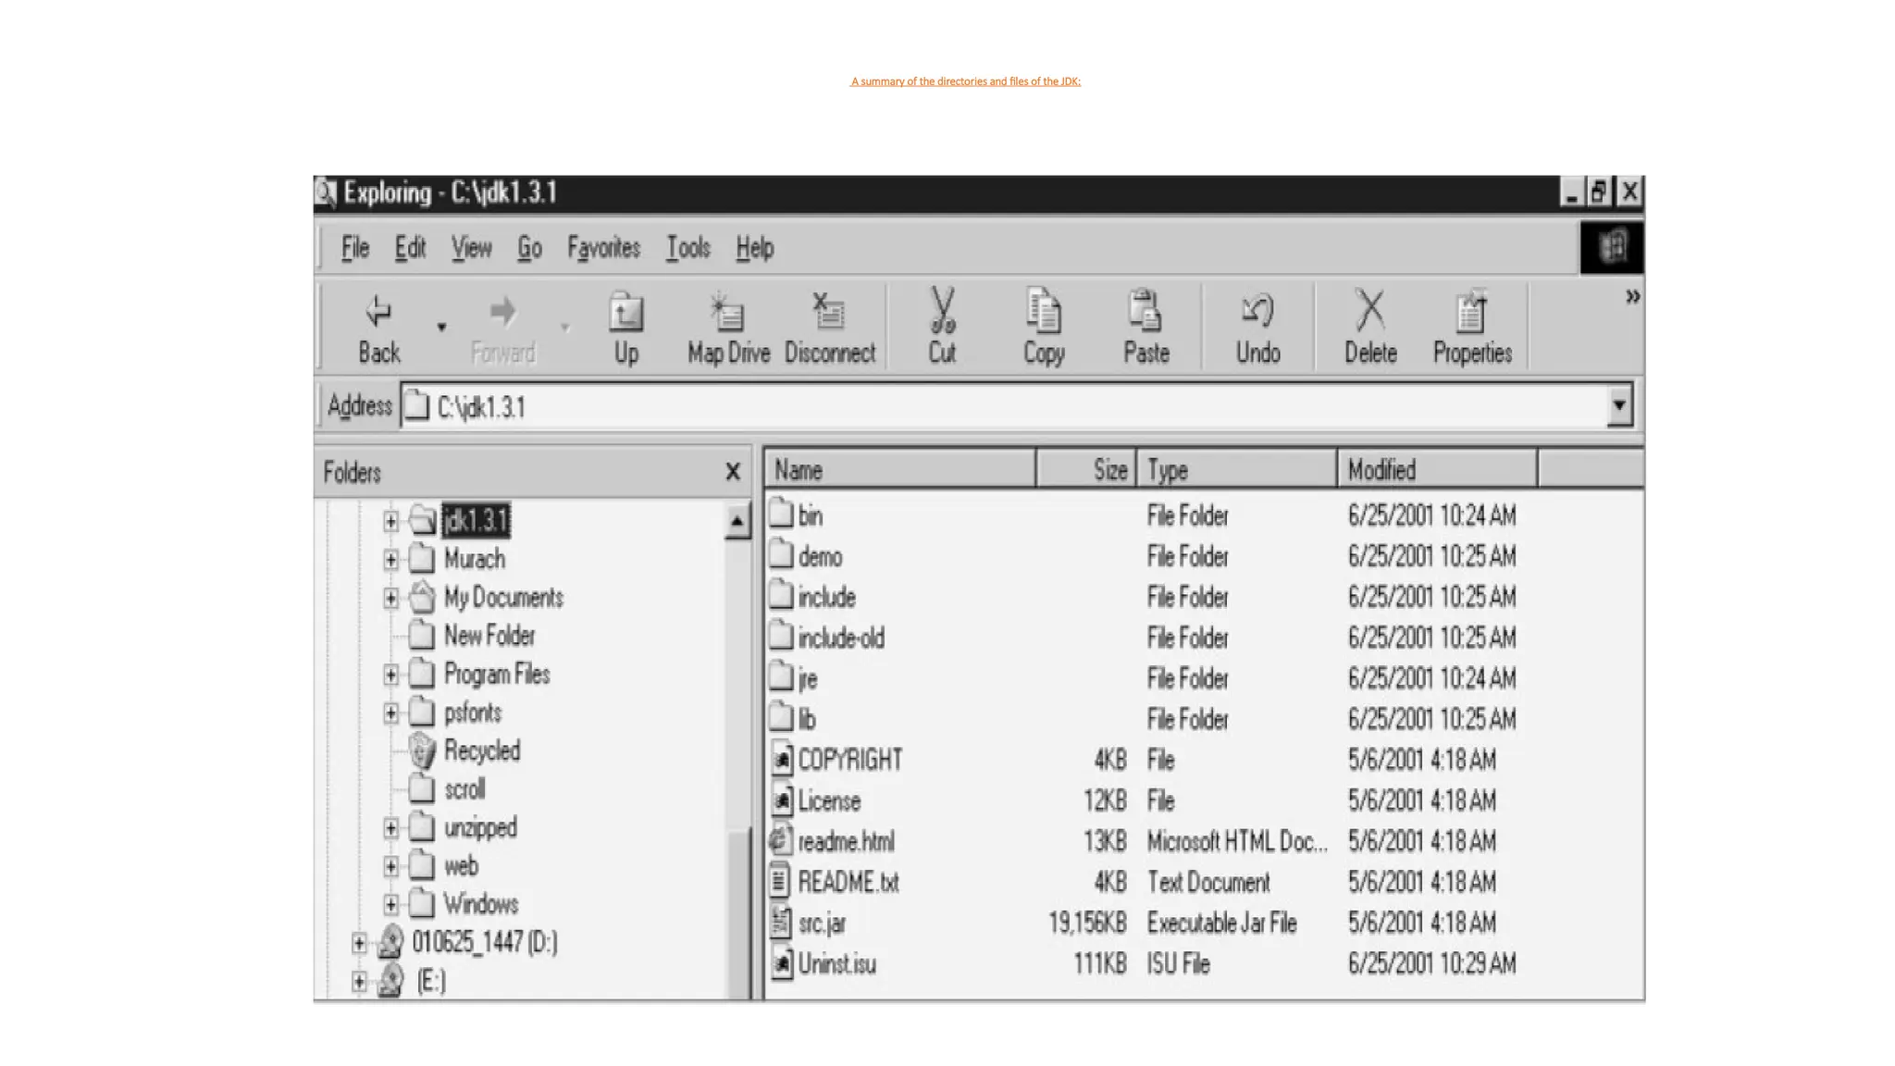This screenshot has width=1895, height=1066.
Task: Sort by the Modified column header
Action: click(1438, 470)
